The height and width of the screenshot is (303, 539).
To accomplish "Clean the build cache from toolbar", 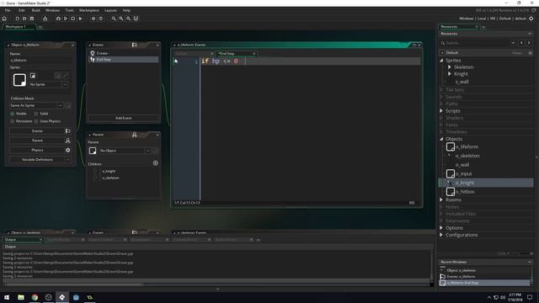I will (x=80, y=19).
